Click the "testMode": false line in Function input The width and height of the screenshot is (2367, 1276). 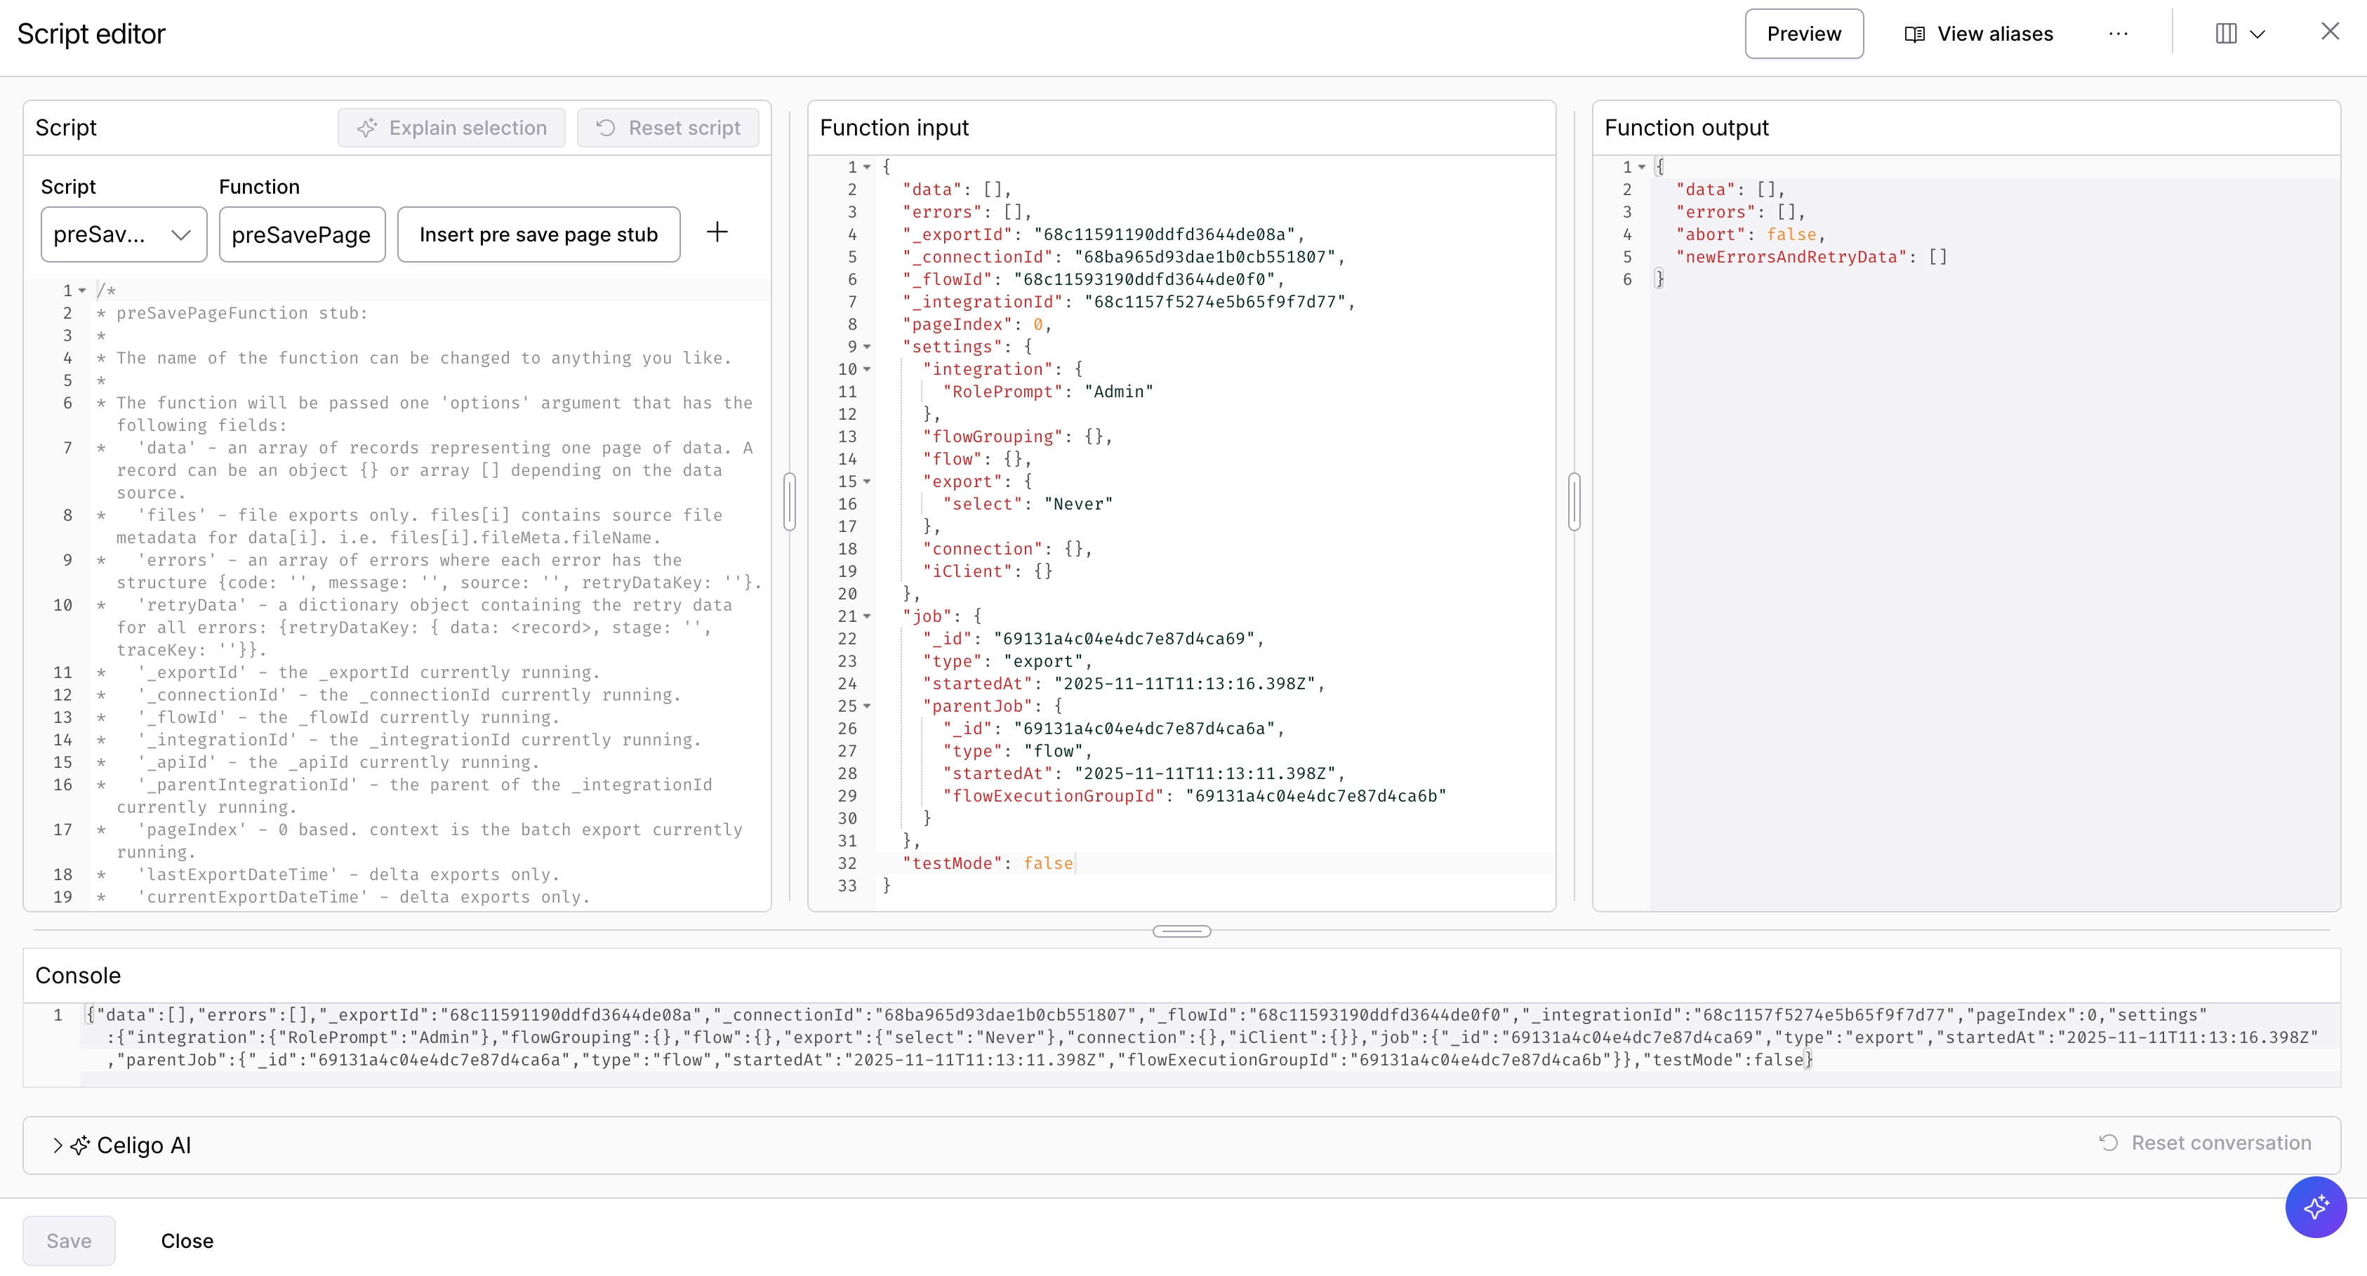pos(988,863)
